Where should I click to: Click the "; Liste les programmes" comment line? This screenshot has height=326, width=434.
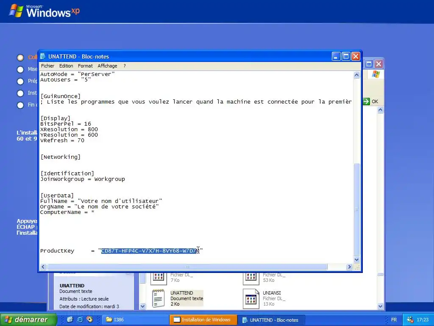click(196, 102)
